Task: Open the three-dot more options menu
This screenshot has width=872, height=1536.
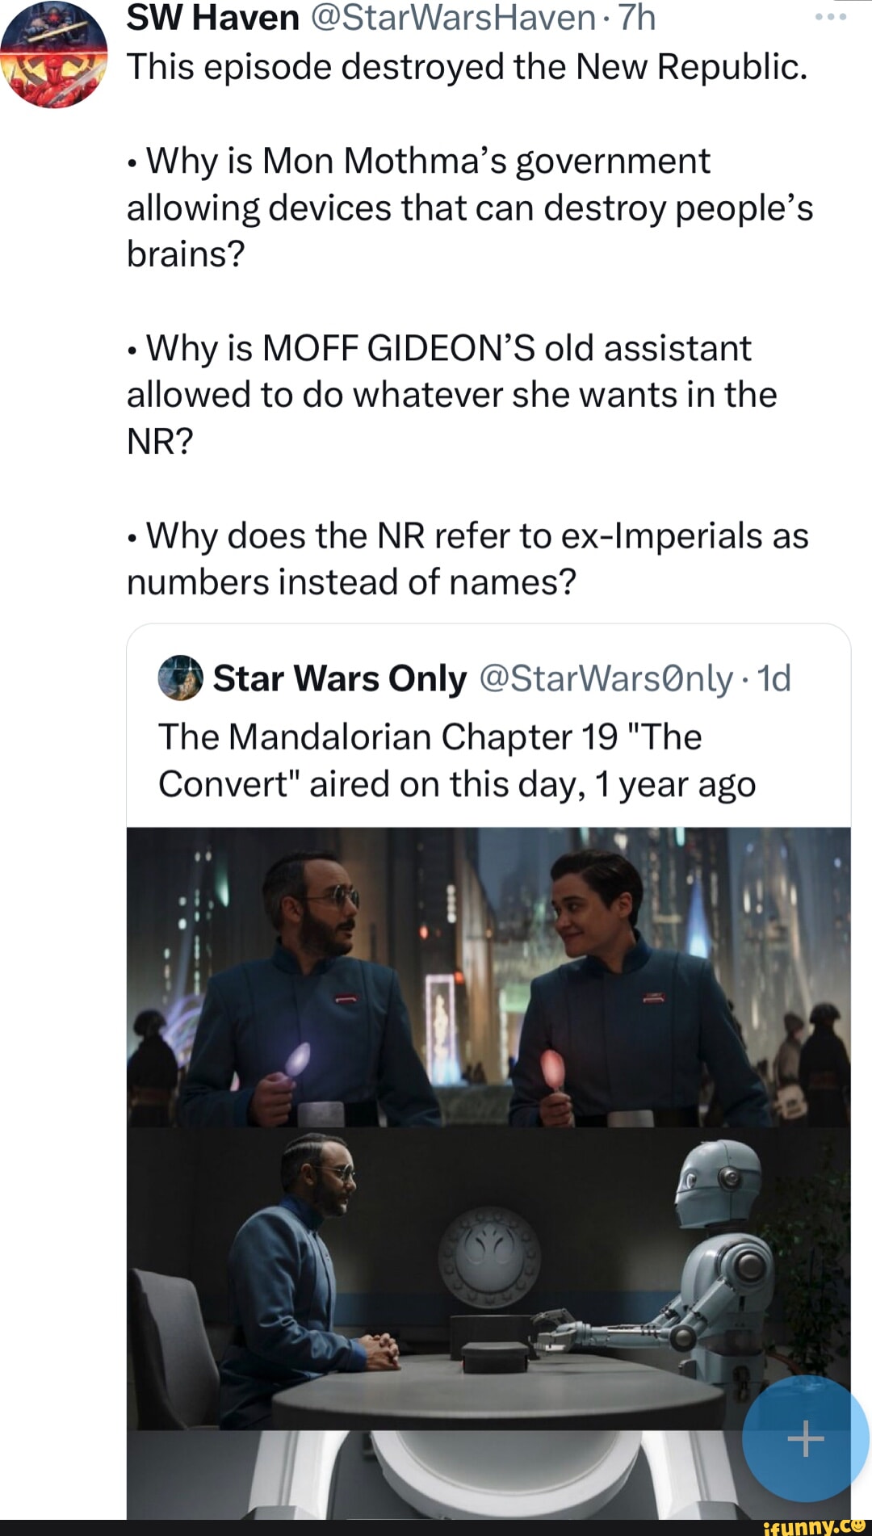Action: 830,16
